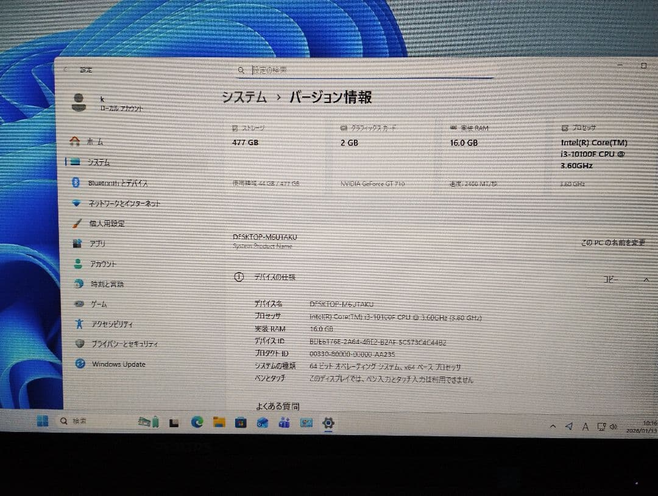658x496 pixels.
Task: Select Bluetooth とデバイス in sidebar
Action: point(119,182)
